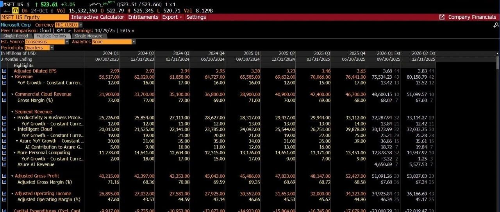Select the 2026 Q1 Est column header
The image size is (500, 212).
(388, 53)
